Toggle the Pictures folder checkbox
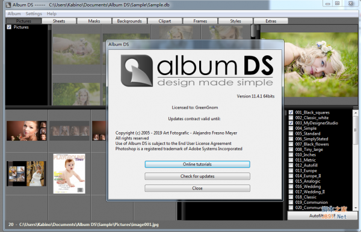Viewport: 361px width, 232px height. click(x=9, y=27)
